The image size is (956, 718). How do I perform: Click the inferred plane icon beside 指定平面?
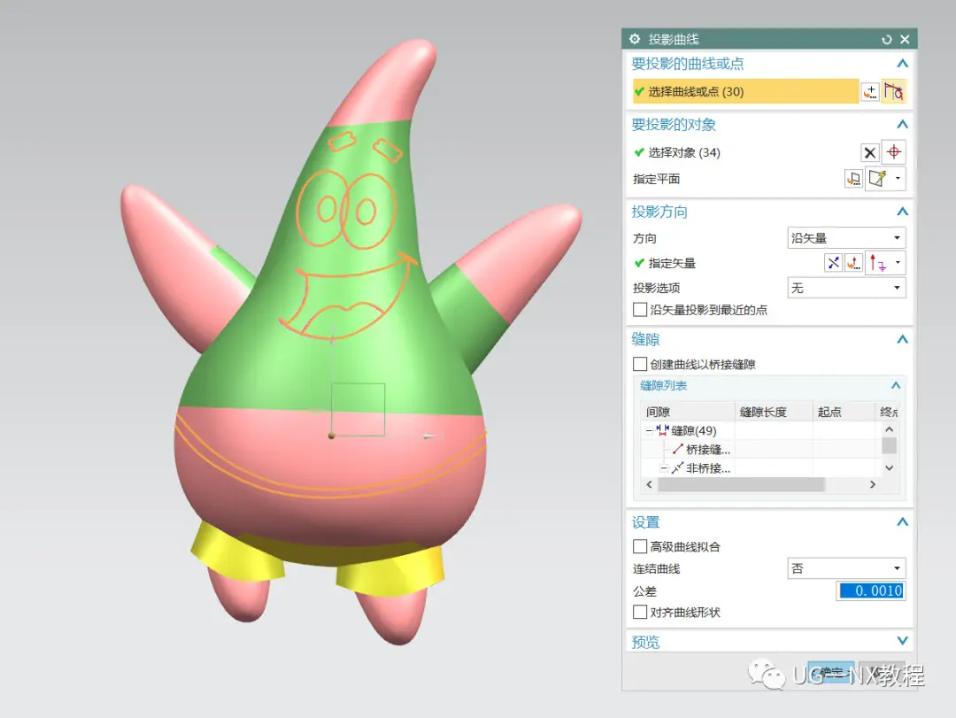point(877,179)
